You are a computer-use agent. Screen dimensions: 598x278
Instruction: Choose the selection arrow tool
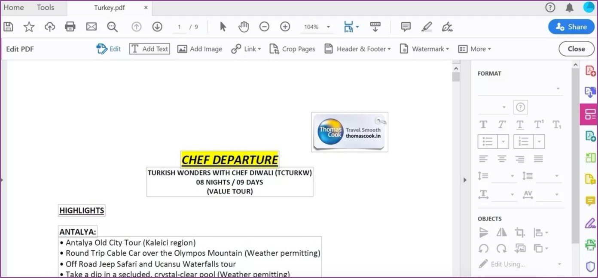pos(223,27)
